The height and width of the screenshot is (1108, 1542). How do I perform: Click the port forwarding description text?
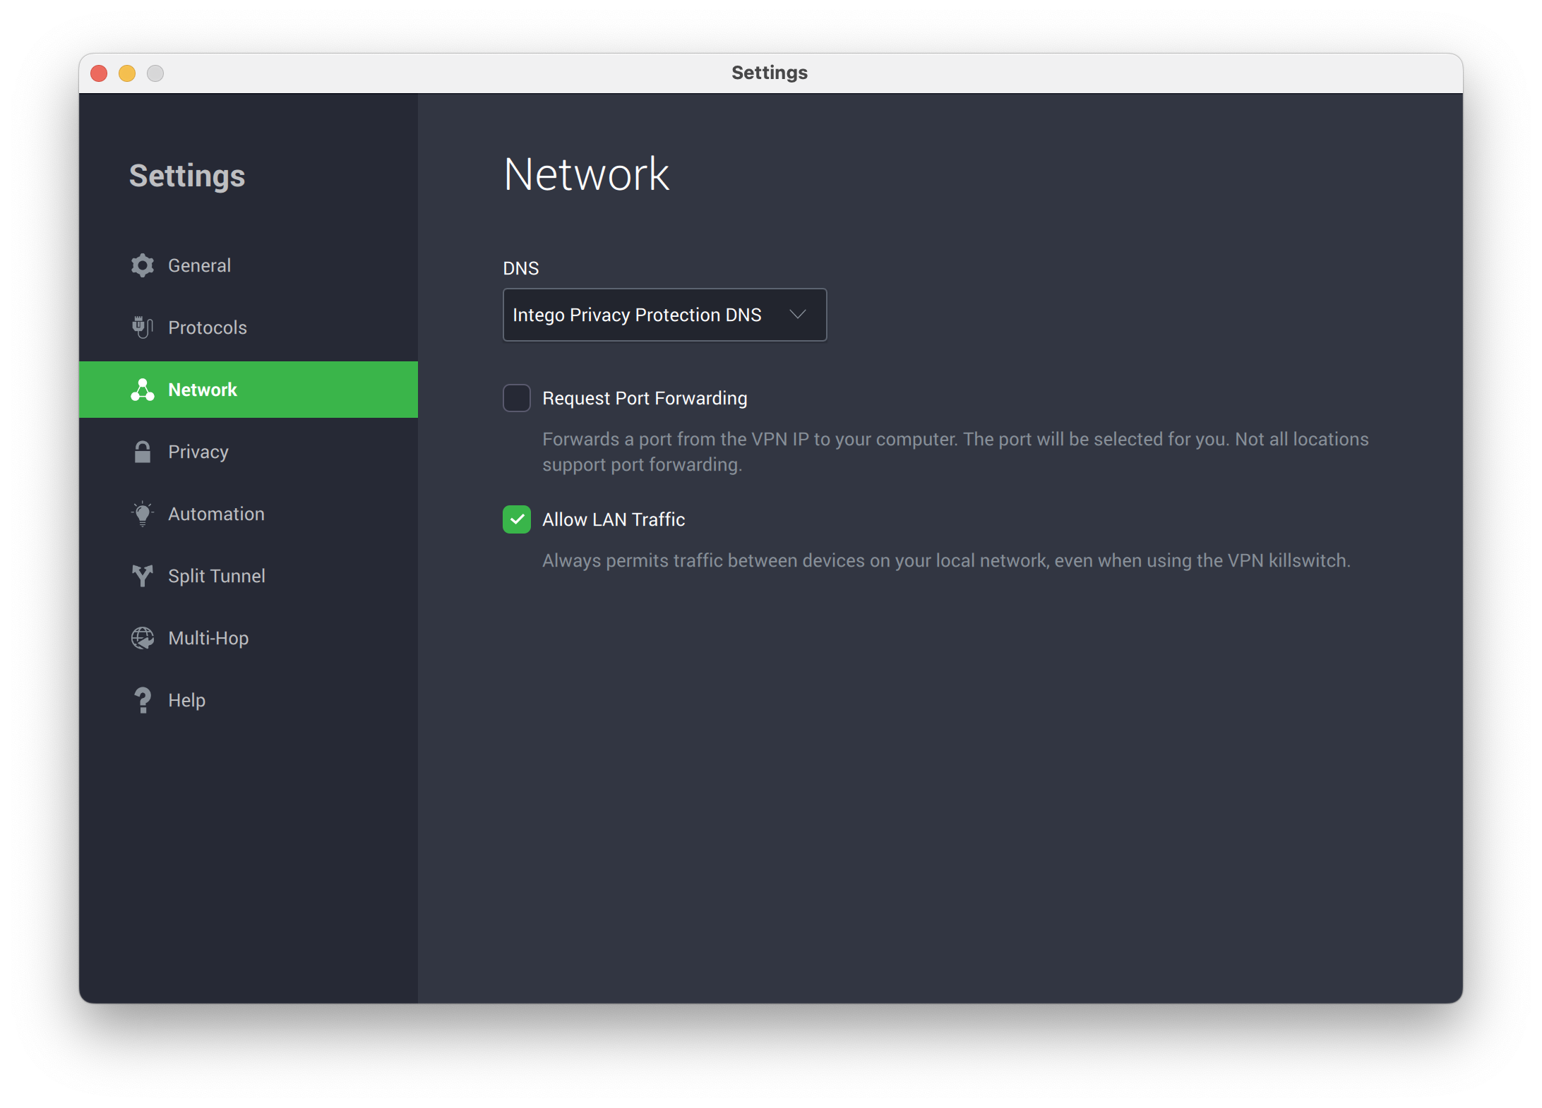pyautogui.click(x=955, y=452)
